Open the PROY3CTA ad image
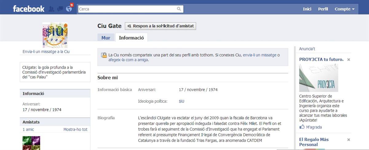The image size is (369, 150). 319,78
